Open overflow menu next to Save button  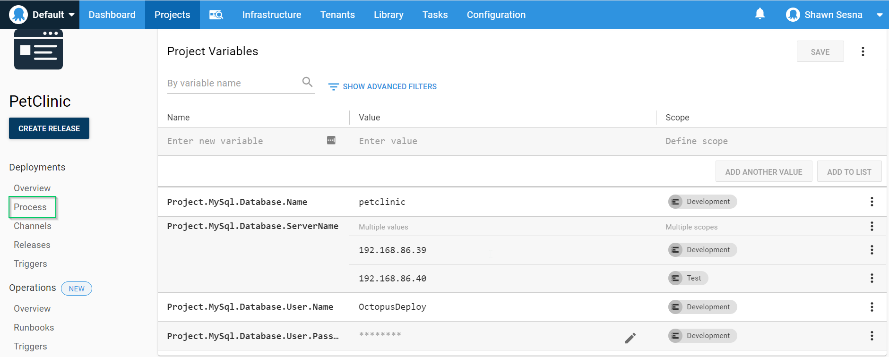(863, 51)
